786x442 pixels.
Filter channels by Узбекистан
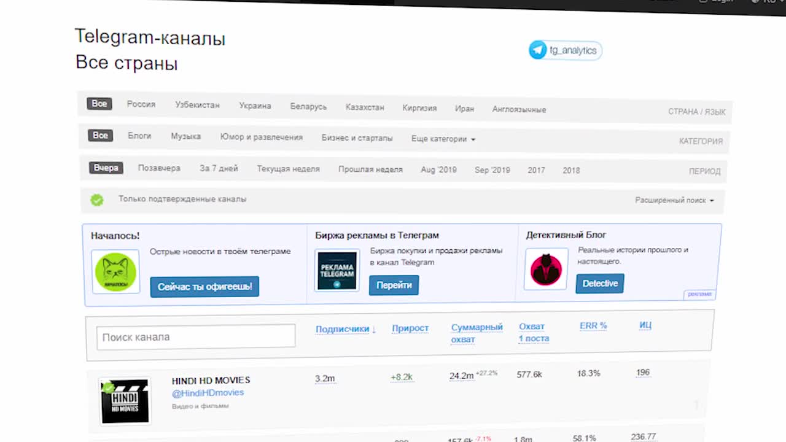(x=197, y=105)
